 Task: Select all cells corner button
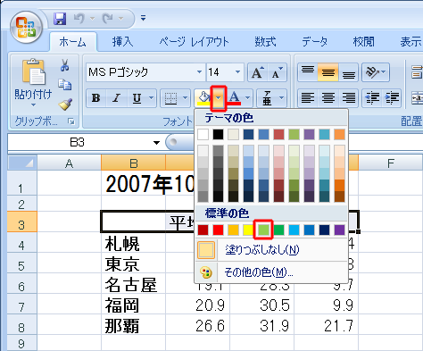click(x=22, y=163)
